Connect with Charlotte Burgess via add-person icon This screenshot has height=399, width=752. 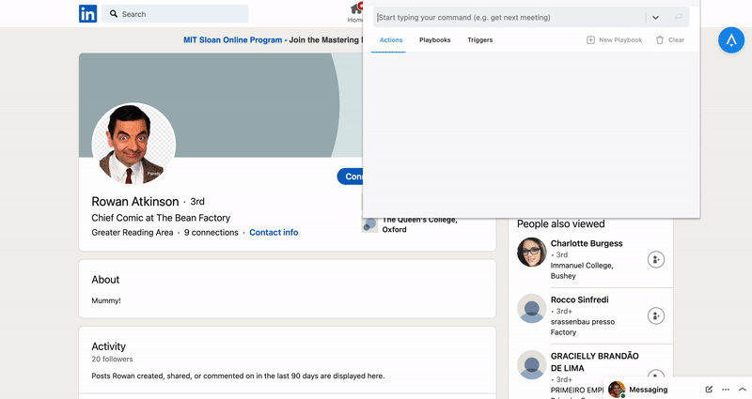coord(656,260)
